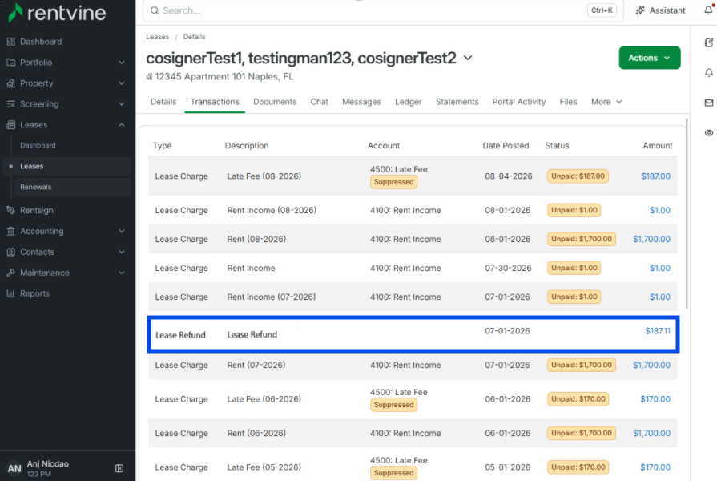The width and height of the screenshot is (717, 481).
Task: Click the Rent (07-2026) description
Action: 256,366
